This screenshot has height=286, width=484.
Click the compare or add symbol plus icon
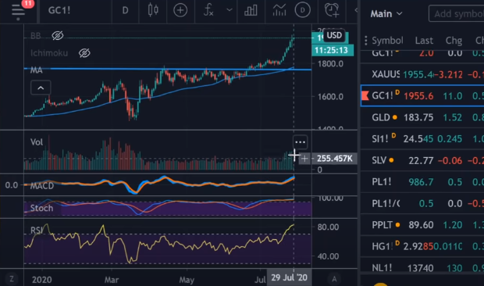point(180,10)
